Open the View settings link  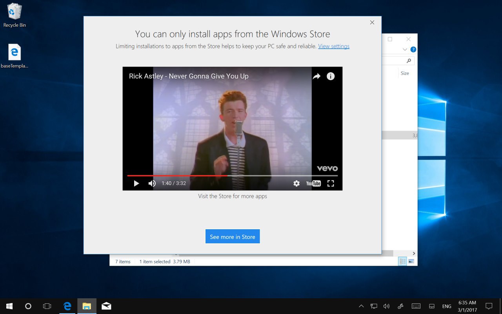coord(334,46)
